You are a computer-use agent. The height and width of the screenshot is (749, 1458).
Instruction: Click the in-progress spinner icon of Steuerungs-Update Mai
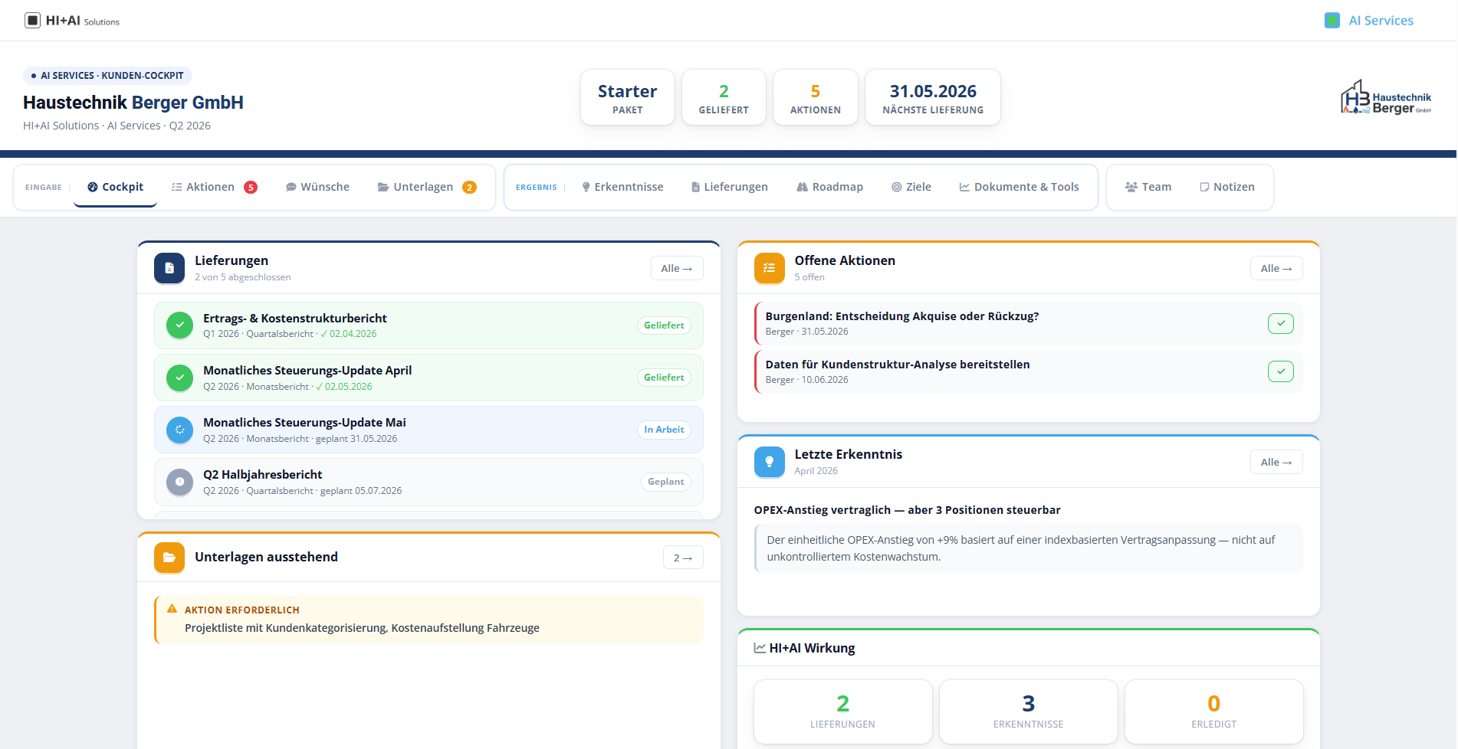click(x=179, y=430)
